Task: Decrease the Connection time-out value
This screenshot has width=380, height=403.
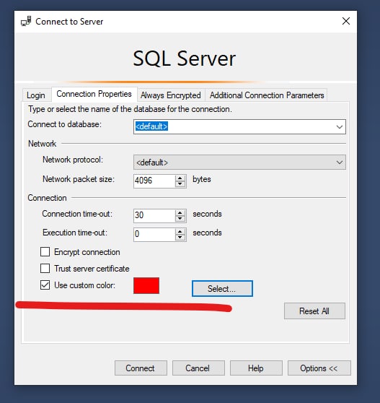Action: 180,218
